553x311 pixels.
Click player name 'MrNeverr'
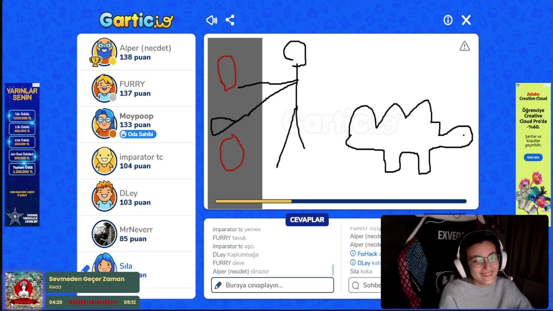coord(136,229)
